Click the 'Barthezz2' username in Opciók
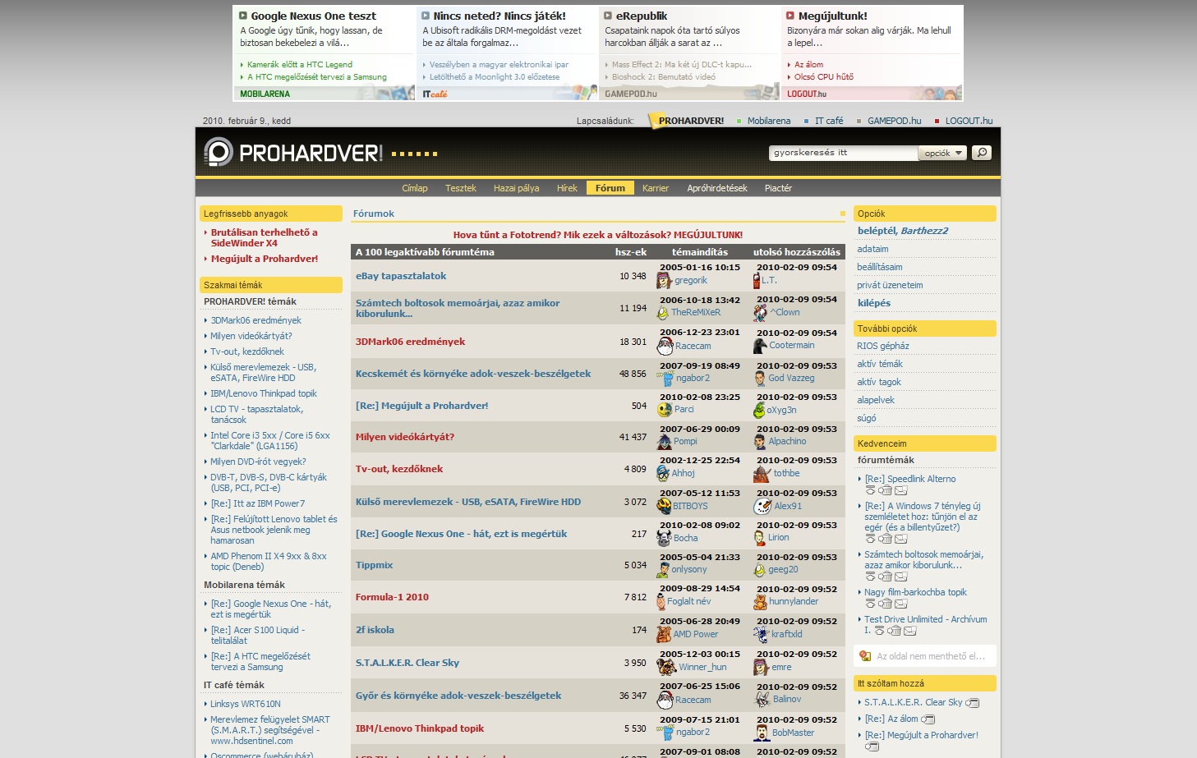 tap(924, 231)
